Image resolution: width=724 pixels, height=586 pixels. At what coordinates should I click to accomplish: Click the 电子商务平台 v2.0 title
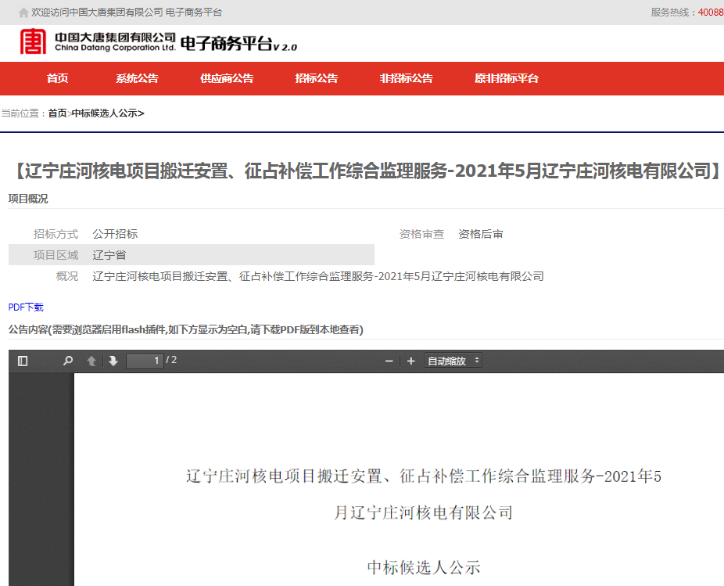coord(238,44)
